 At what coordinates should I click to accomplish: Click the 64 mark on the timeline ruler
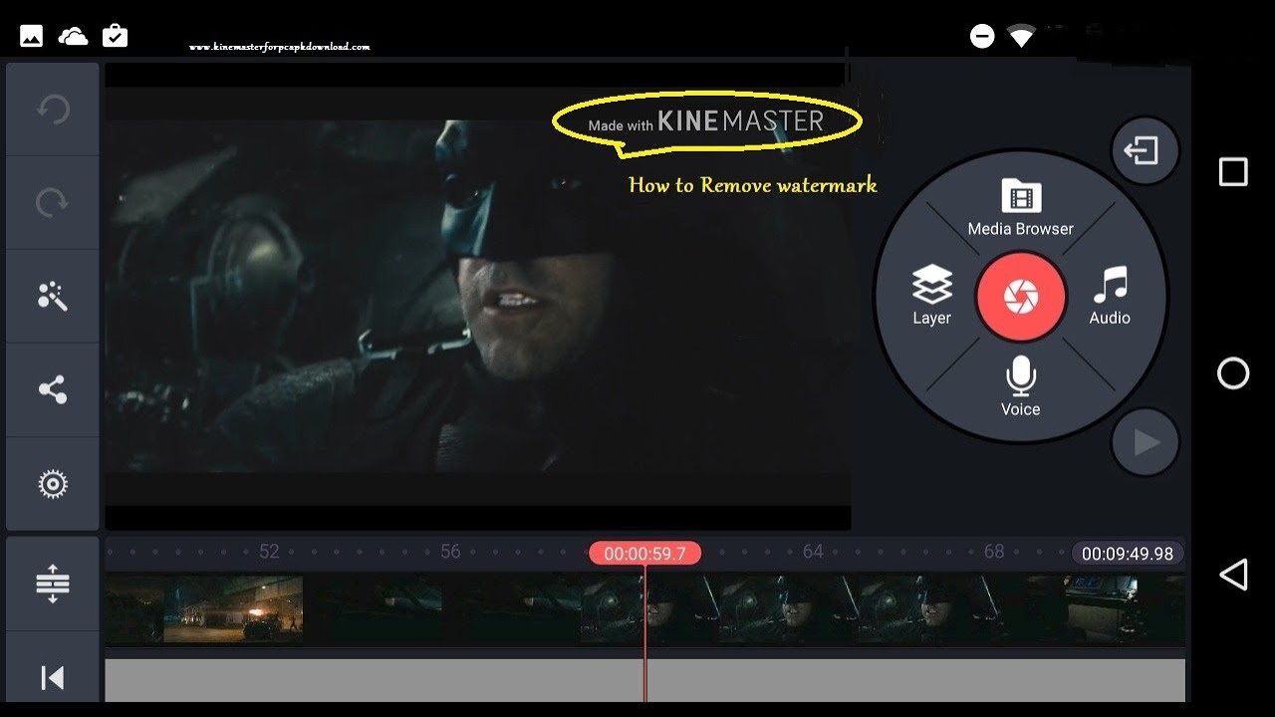coord(813,552)
